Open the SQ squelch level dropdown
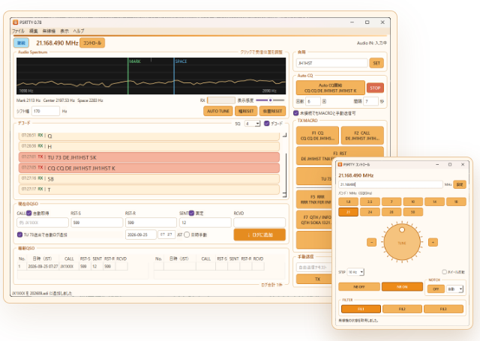Screen dimensions: 480x341 coord(252,124)
